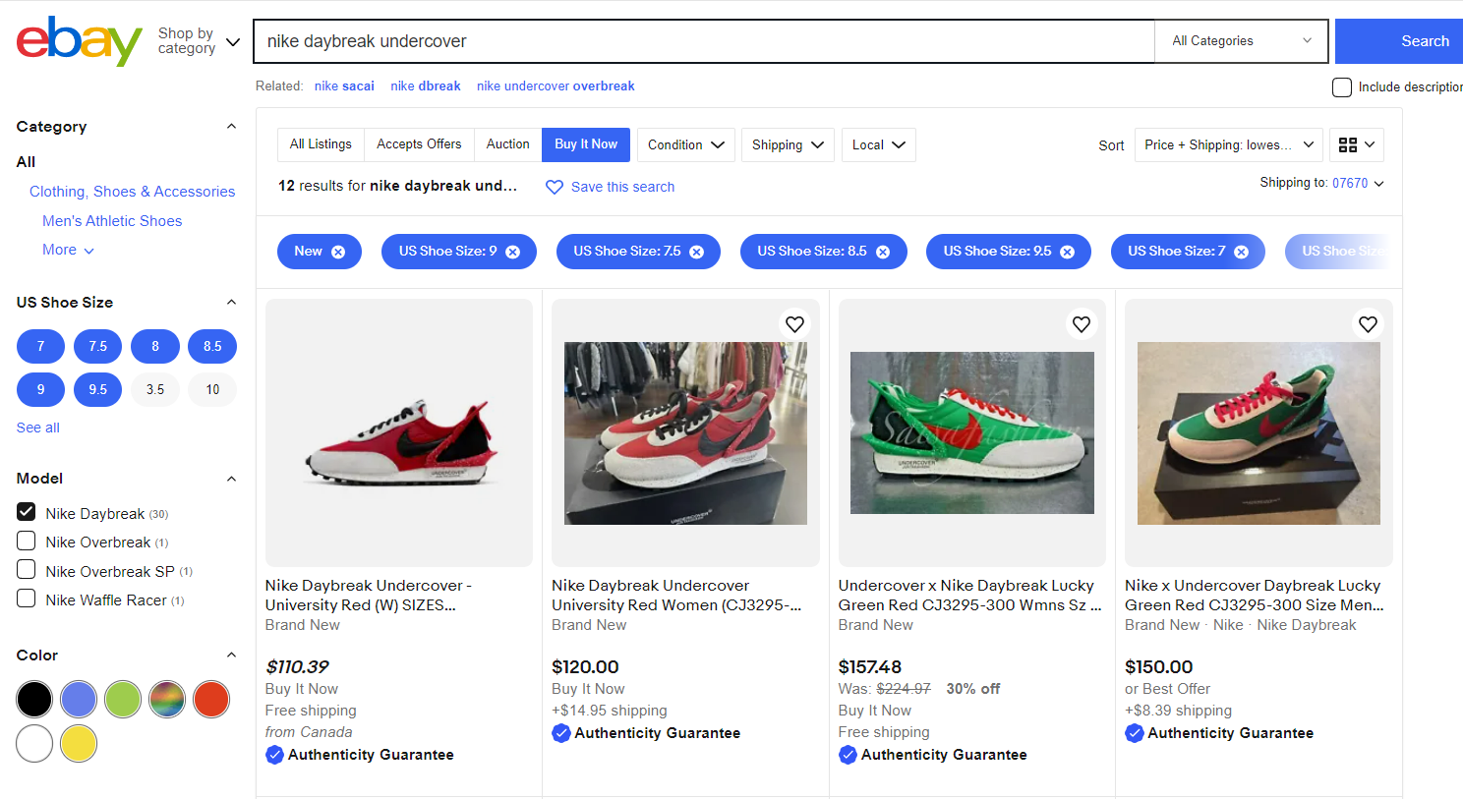The width and height of the screenshot is (1463, 799).
Task: Open the related search nike sacai
Action: [x=344, y=86]
